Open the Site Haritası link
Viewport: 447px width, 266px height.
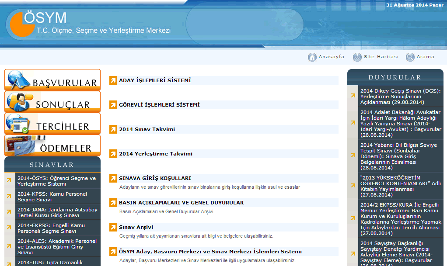coord(381,57)
